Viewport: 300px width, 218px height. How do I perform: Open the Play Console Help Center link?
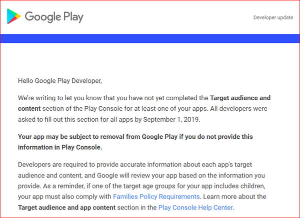coord(195,208)
